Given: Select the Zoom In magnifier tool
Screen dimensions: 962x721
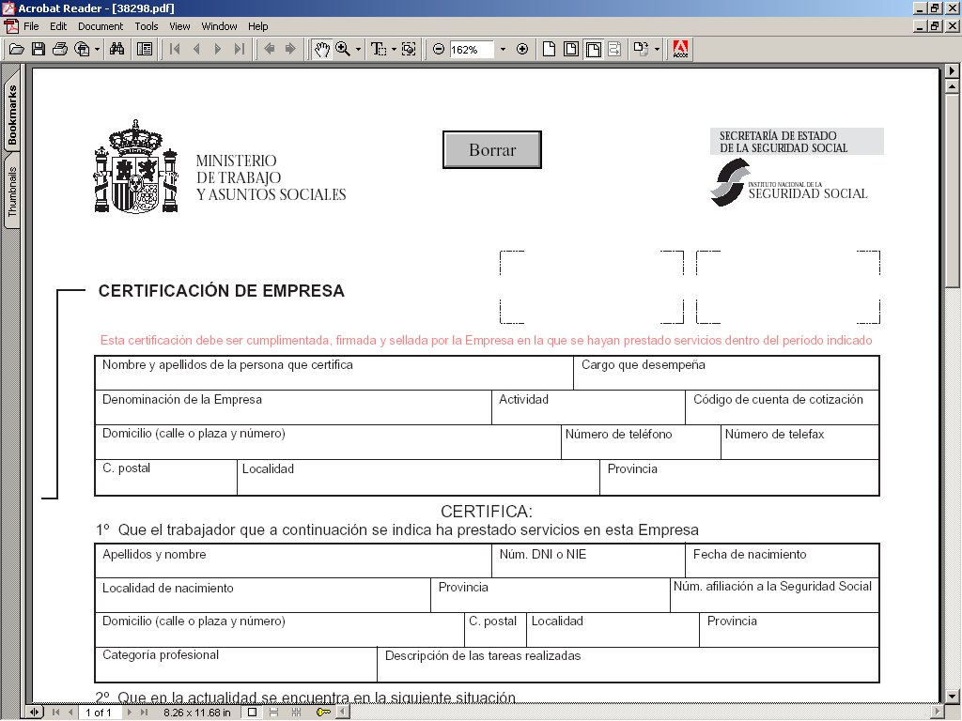Looking at the screenshot, I should click(343, 49).
